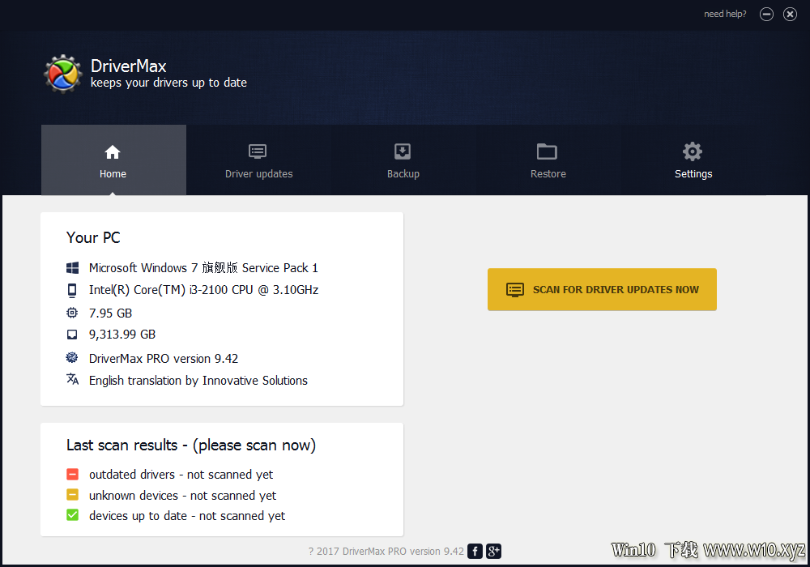Click the RAM chip icon beside 7.95 GB
The height and width of the screenshot is (567, 810).
(72, 313)
